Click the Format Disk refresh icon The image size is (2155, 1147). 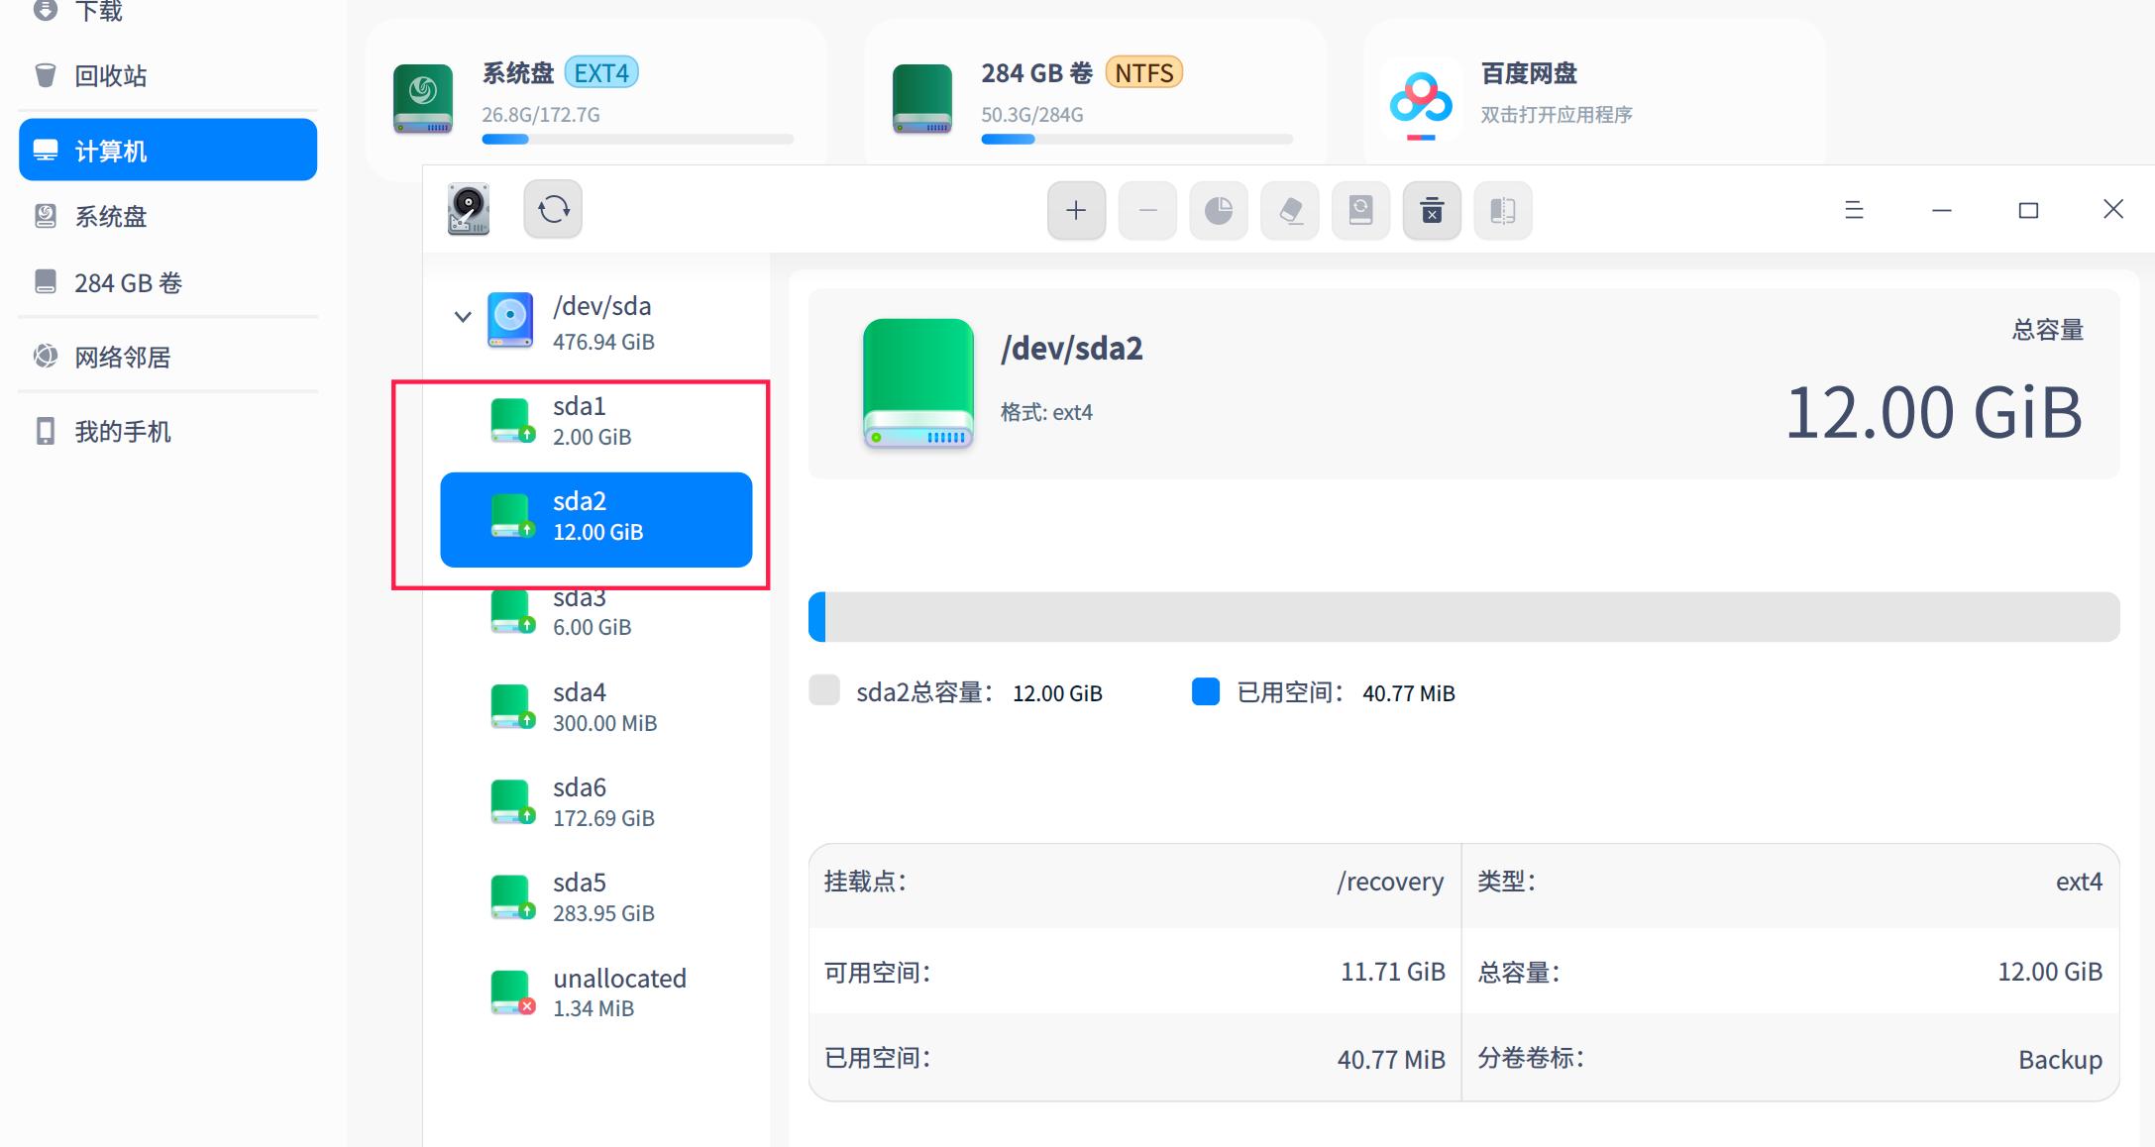[1360, 210]
